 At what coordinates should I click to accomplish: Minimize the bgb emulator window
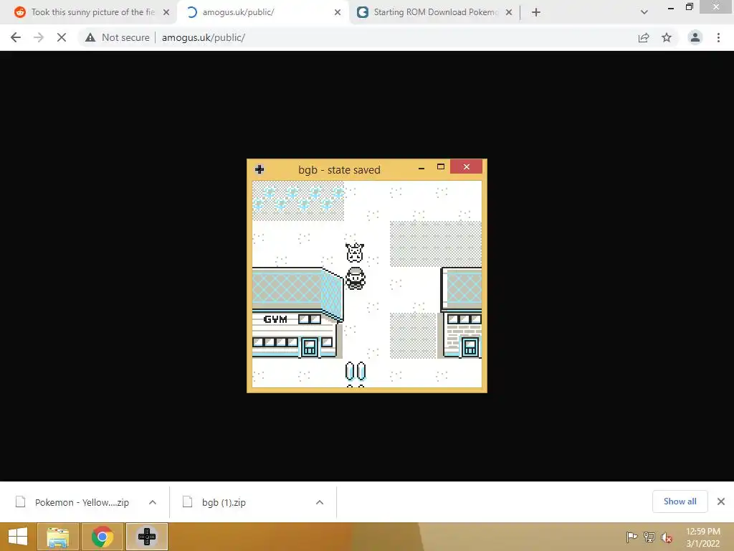point(421,167)
